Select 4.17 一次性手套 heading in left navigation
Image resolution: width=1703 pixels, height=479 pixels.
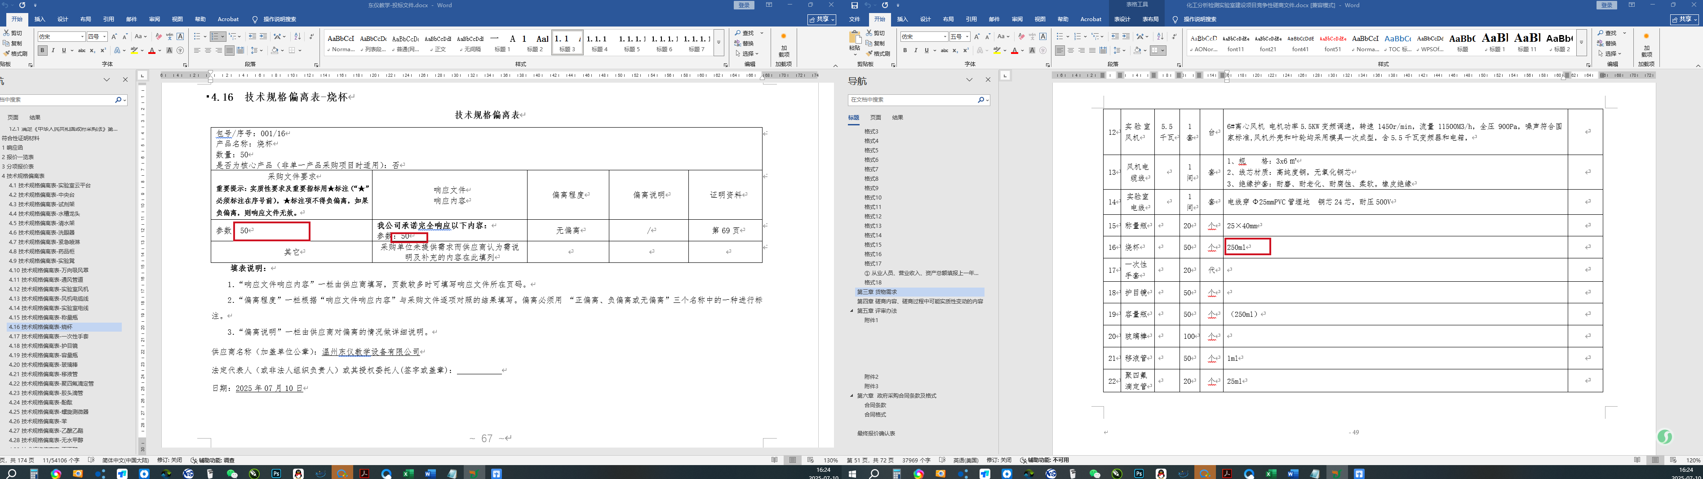coord(49,336)
